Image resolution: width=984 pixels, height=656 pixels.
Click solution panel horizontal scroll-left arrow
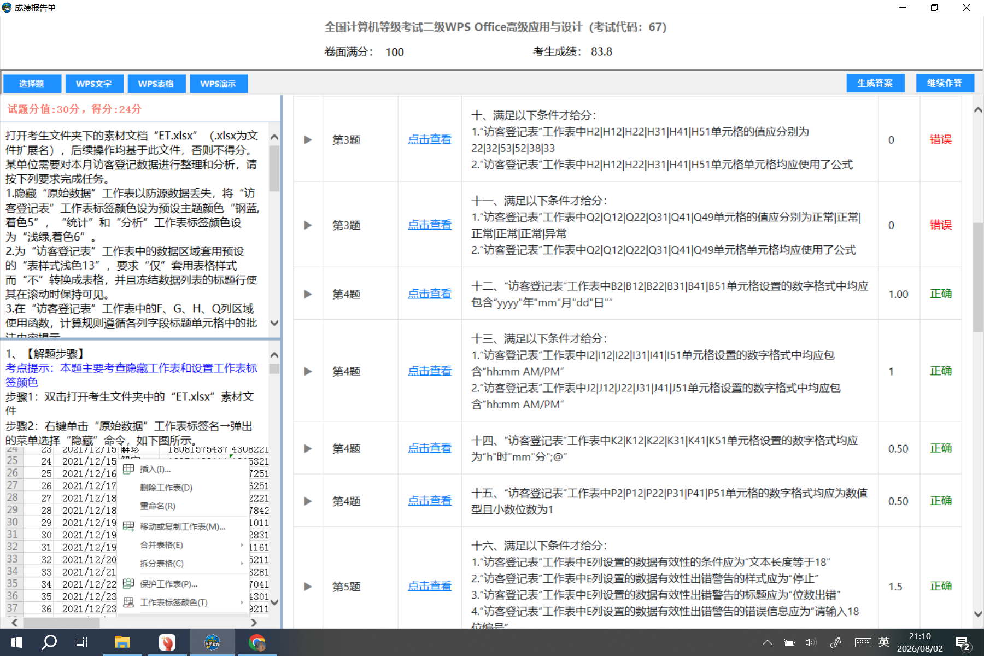click(x=15, y=623)
